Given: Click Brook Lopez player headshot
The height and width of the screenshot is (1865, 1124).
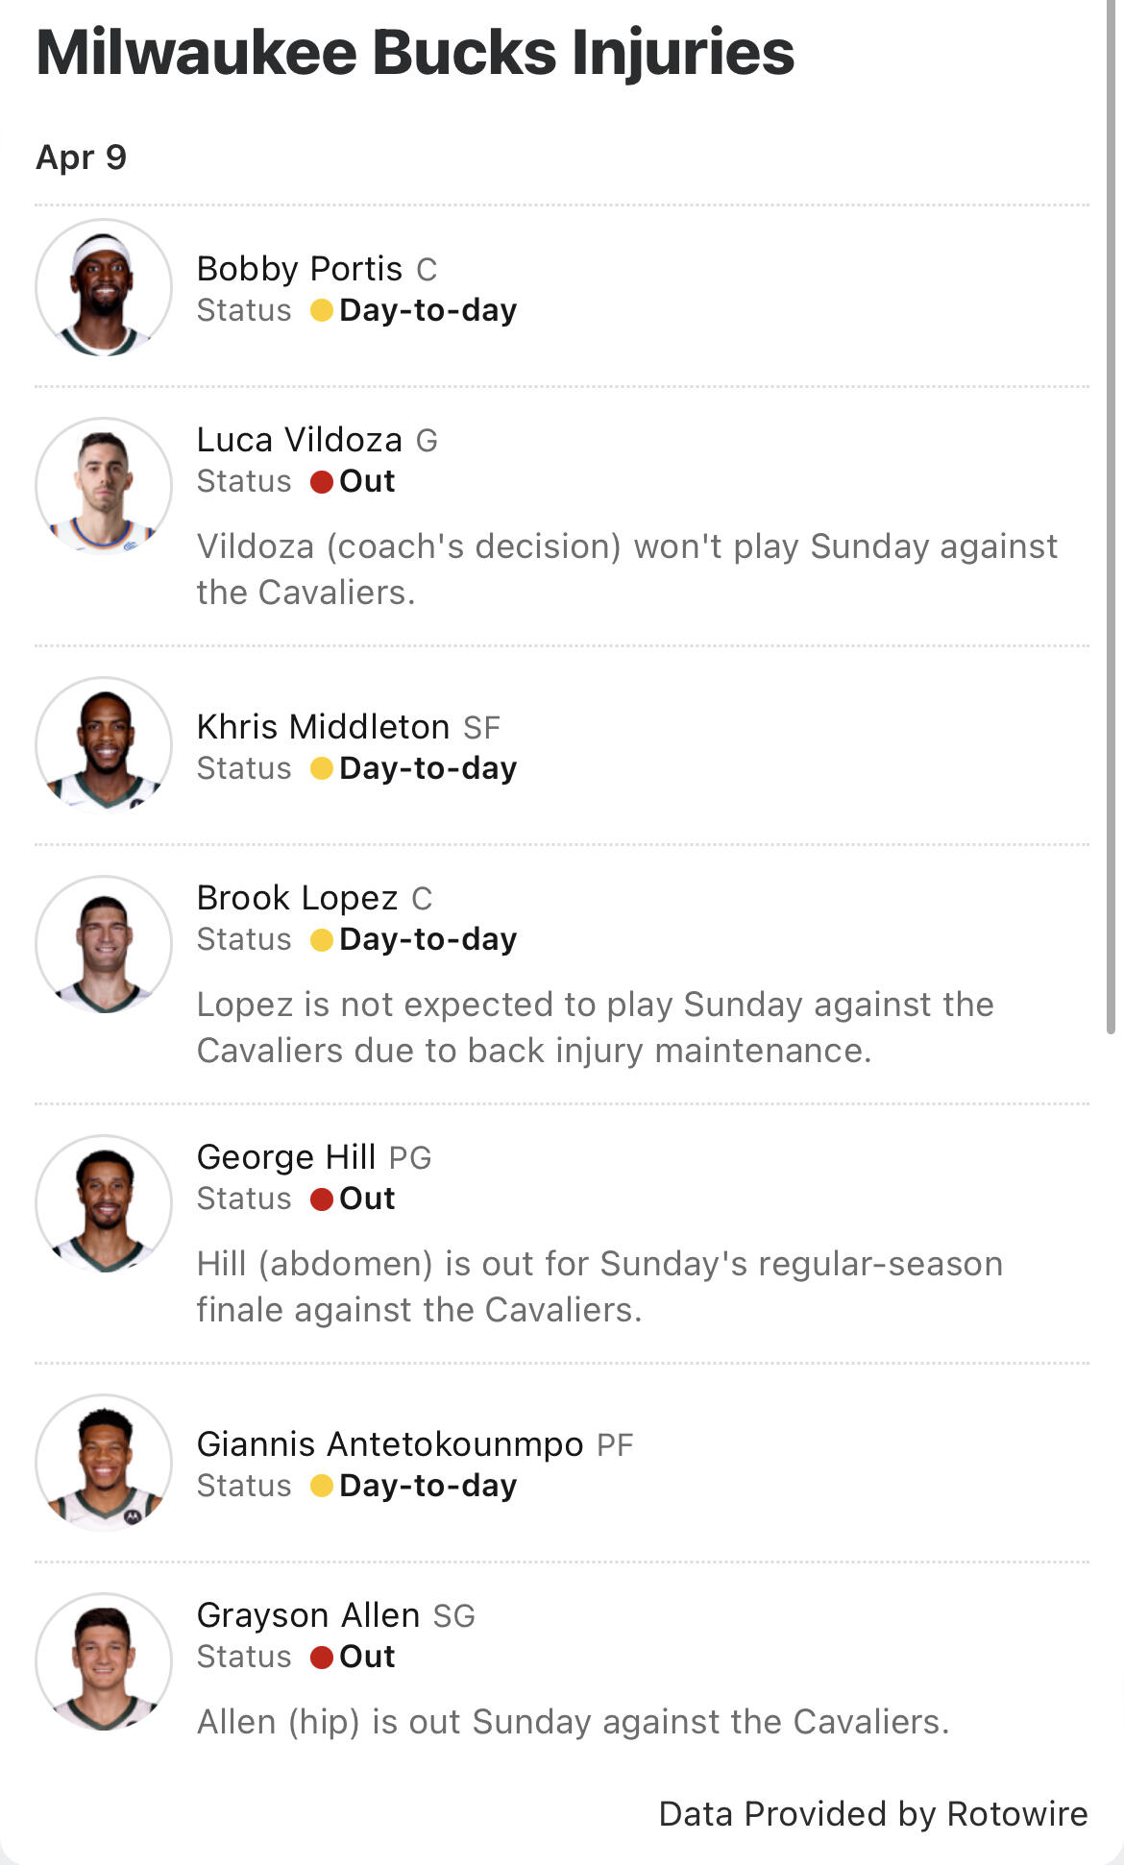Looking at the screenshot, I should pos(104,944).
